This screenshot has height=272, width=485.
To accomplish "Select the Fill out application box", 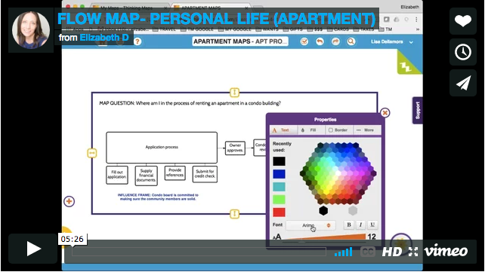I will coord(117,175).
